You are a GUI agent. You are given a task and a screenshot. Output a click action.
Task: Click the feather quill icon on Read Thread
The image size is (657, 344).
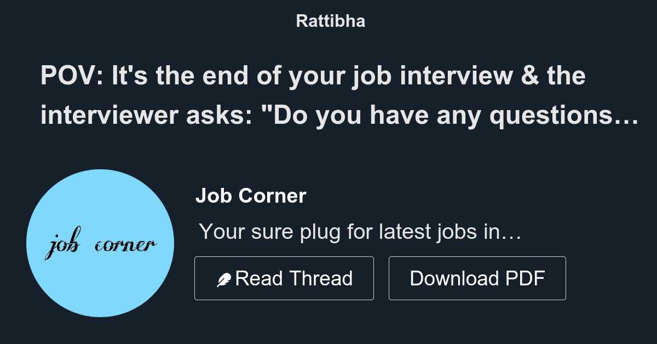[225, 278]
